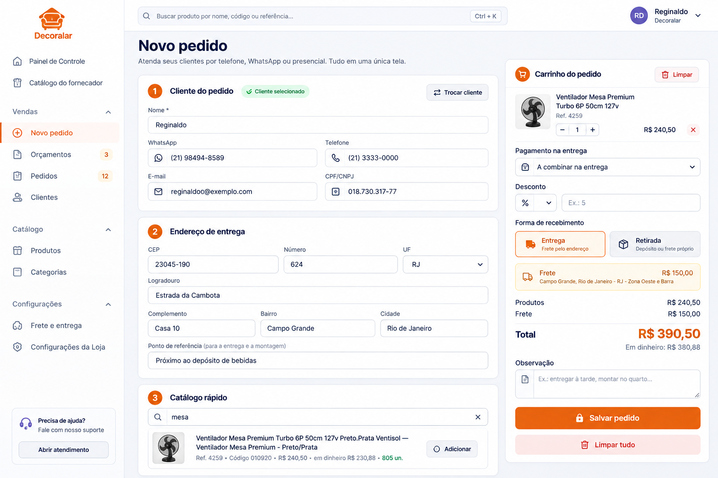This screenshot has height=478, width=718.
Task: Open the UF state dropdown
Action: click(x=445, y=264)
